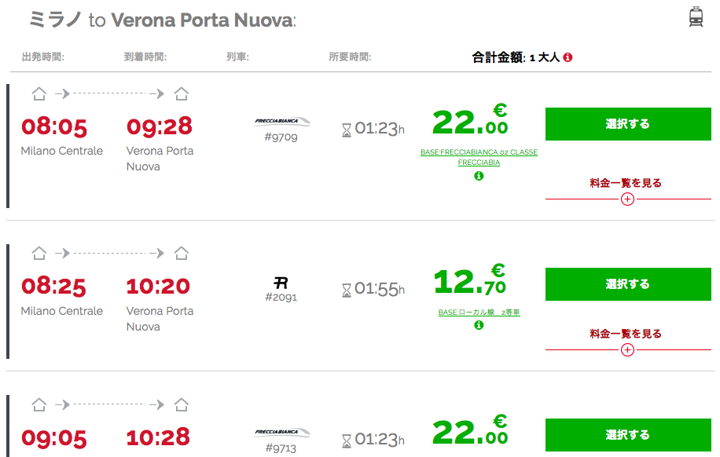Click green info icon under ローカル線 fare
720x457 pixels.
click(x=479, y=325)
